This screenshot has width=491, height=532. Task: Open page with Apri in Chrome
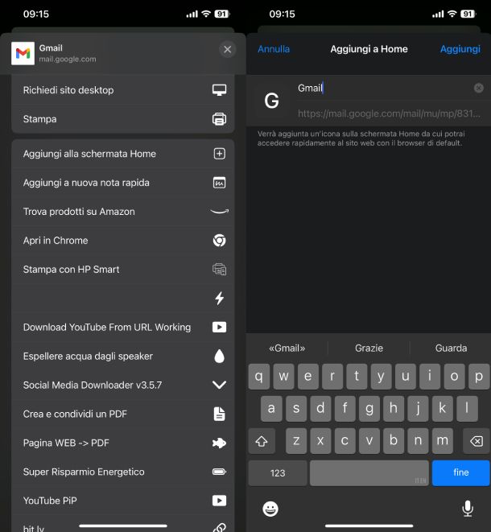tap(123, 241)
